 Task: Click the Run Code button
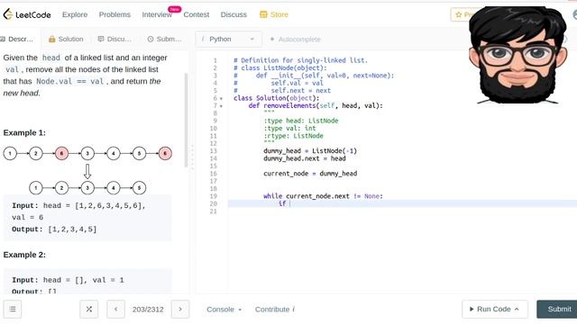(495, 310)
